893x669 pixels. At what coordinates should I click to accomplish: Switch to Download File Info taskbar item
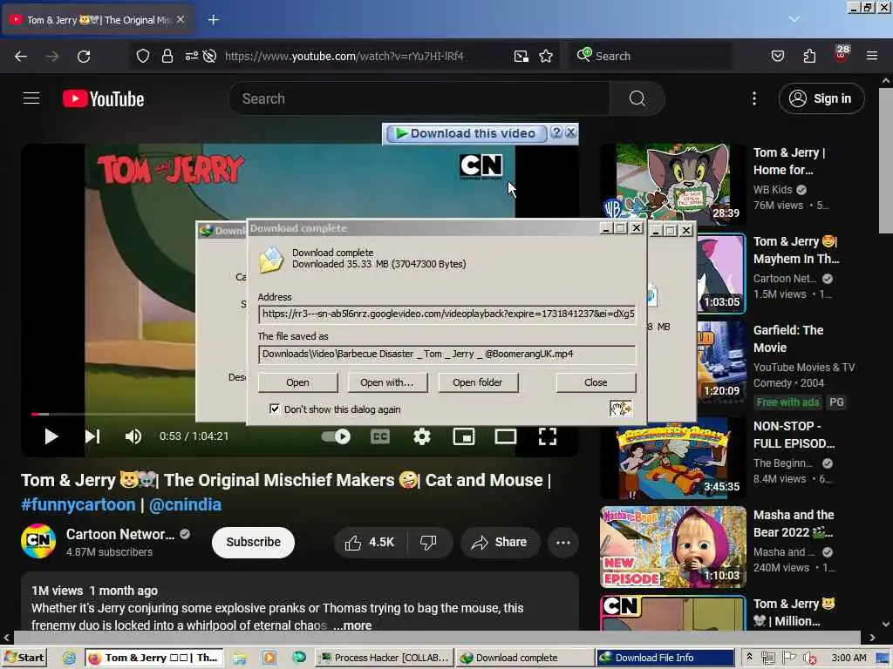(x=665, y=658)
